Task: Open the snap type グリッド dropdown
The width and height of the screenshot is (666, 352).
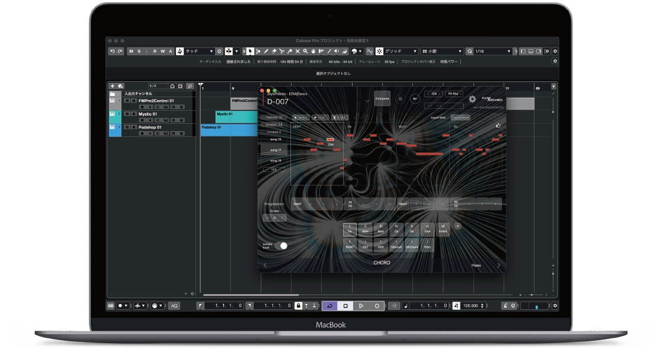Action: [x=401, y=52]
